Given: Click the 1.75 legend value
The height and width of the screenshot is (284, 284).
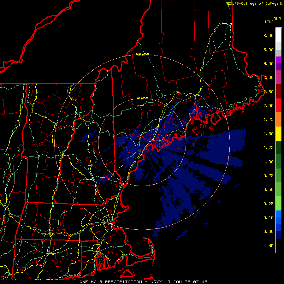Looking at the screenshot, I should coord(269,120).
